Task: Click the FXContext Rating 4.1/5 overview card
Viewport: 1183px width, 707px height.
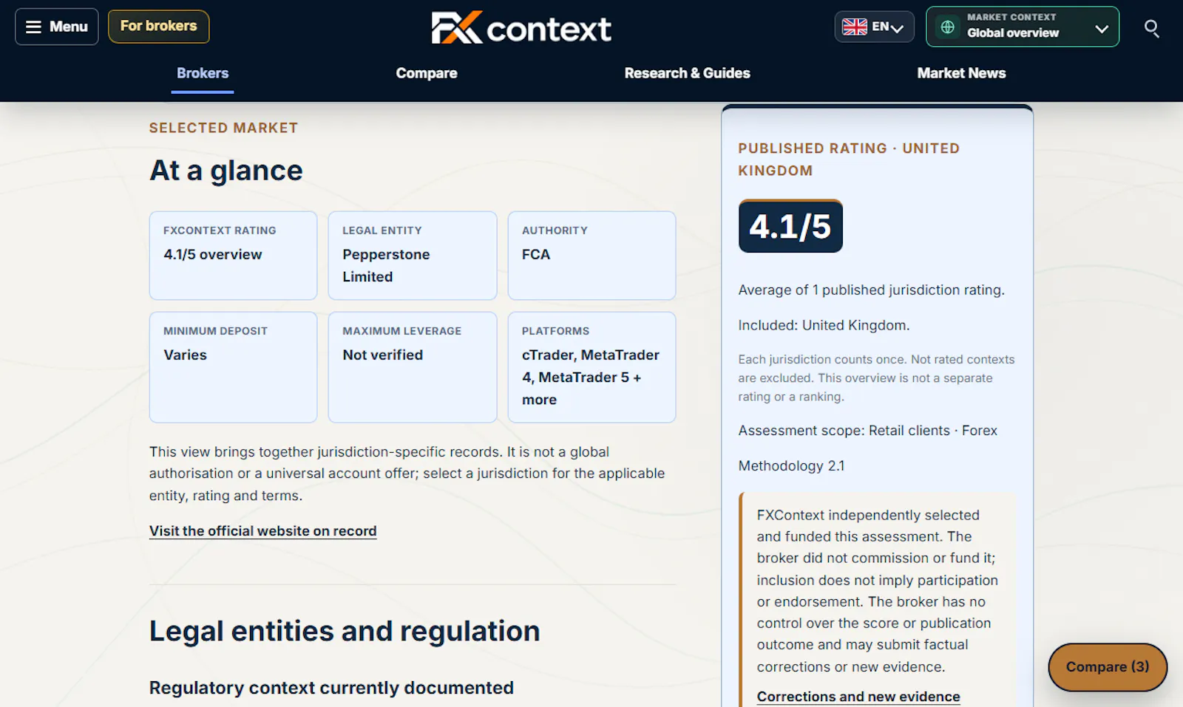Action: [233, 256]
